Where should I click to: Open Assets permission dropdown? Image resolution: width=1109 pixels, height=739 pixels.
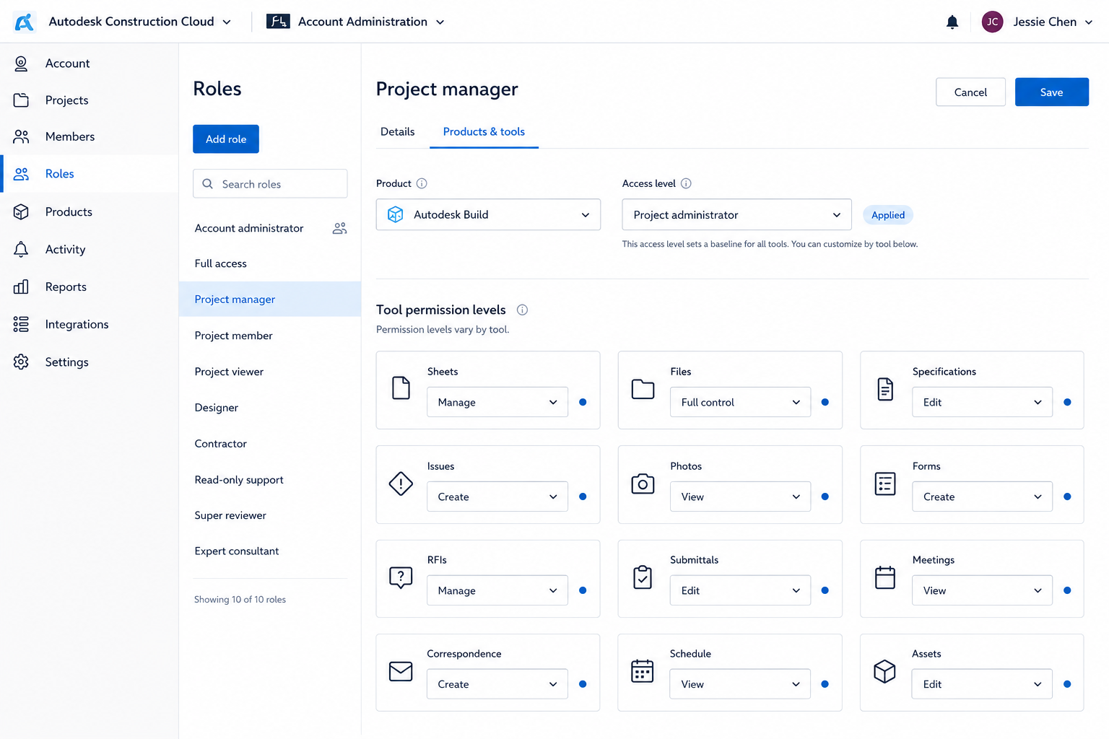tap(982, 684)
